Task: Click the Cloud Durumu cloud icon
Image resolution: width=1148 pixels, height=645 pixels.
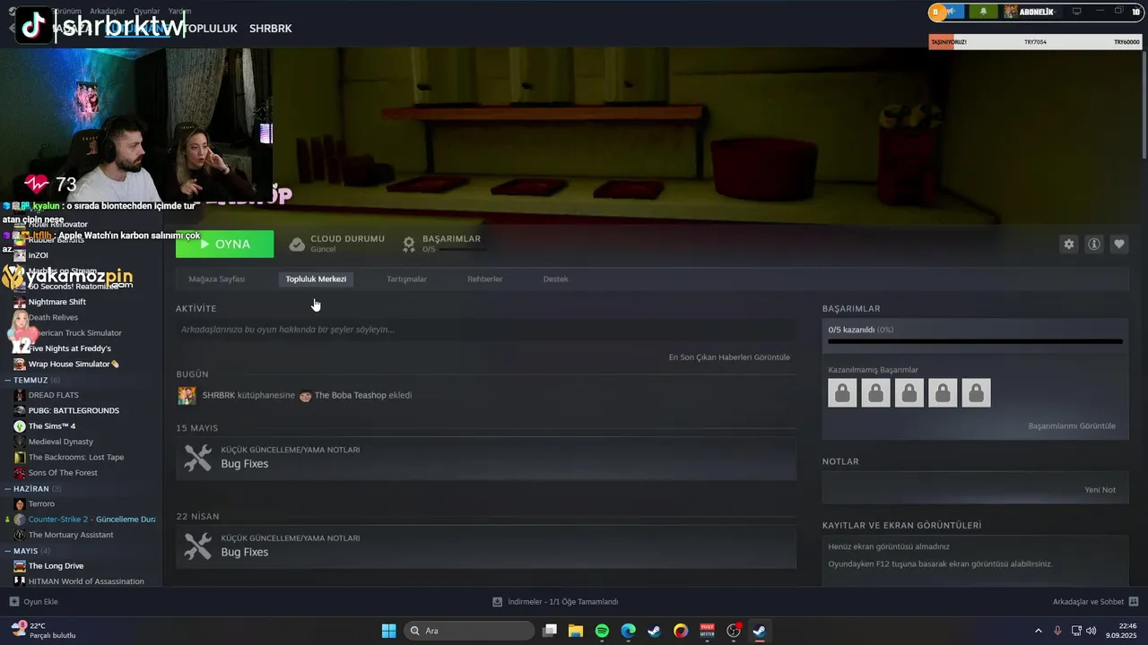Action: click(297, 244)
